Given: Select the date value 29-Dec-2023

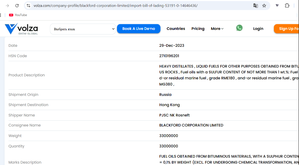Looking at the screenshot, I should point(172,46).
